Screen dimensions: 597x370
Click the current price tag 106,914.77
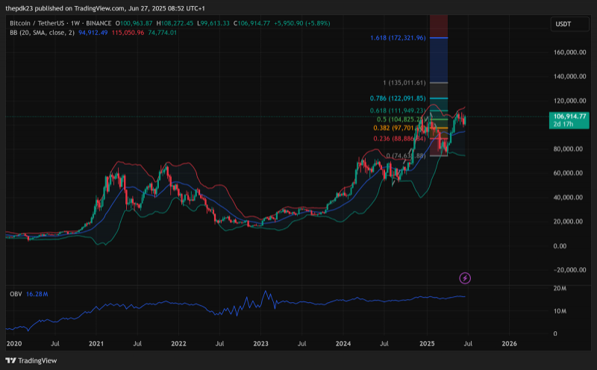point(569,120)
